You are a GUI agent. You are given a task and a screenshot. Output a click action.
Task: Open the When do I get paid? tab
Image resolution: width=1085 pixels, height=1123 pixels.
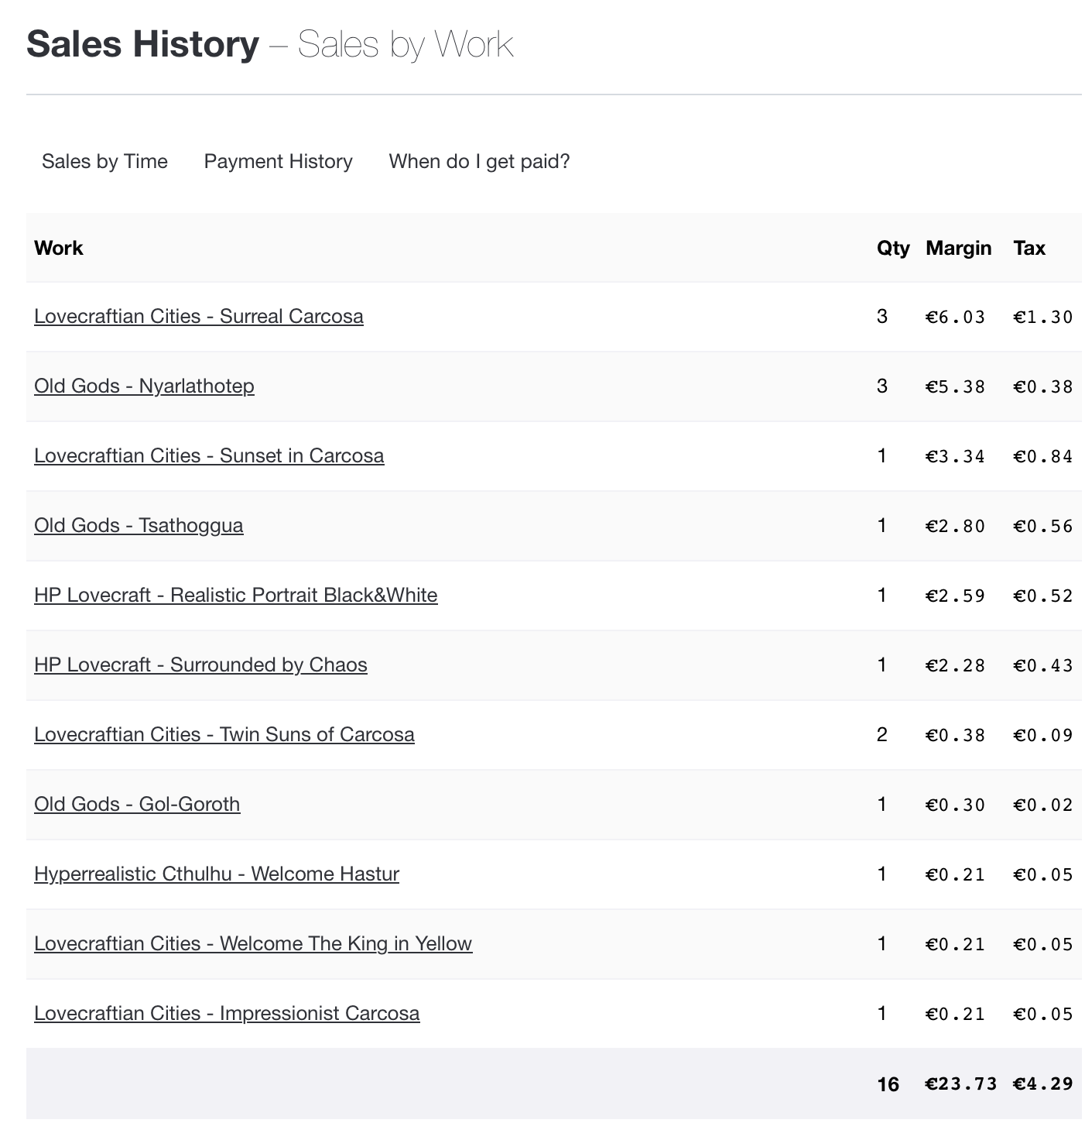[x=479, y=161]
